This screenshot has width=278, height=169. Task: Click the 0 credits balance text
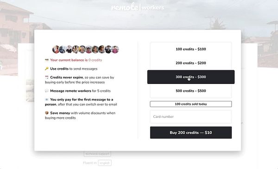point(95,60)
